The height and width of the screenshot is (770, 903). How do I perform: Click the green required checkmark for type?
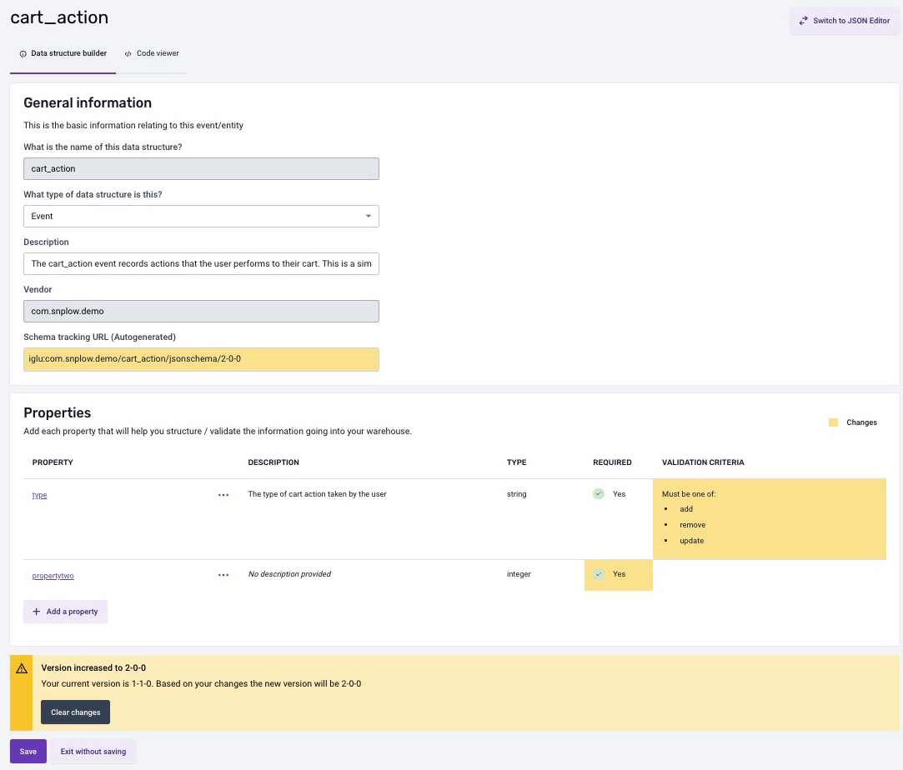[599, 494]
